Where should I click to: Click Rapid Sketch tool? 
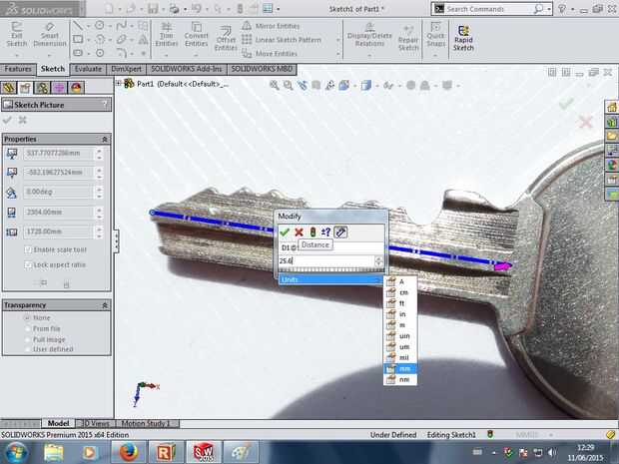point(463,38)
